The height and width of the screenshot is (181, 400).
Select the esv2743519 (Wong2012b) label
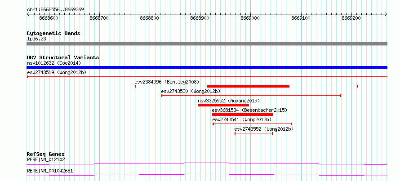(57, 72)
